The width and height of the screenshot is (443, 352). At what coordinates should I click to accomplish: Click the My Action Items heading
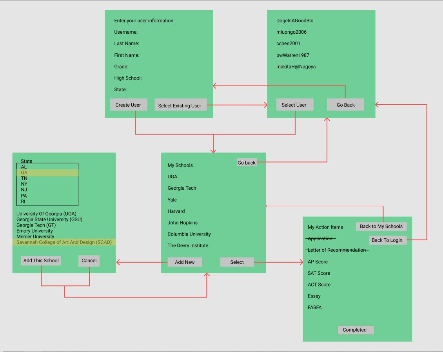tap(325, 227)
